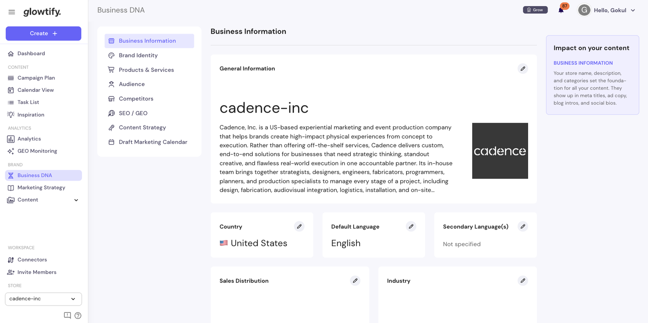
Task: Click the English language value
Action: click(346, 243)
